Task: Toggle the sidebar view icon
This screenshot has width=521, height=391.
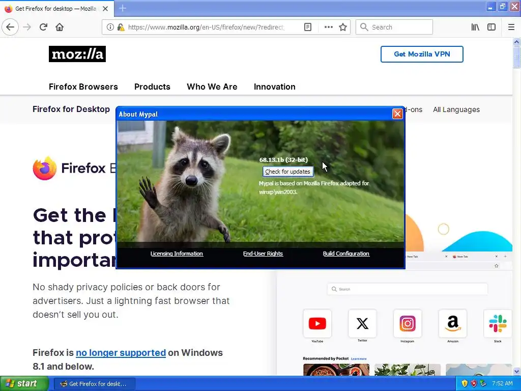Action: point(491,27)
